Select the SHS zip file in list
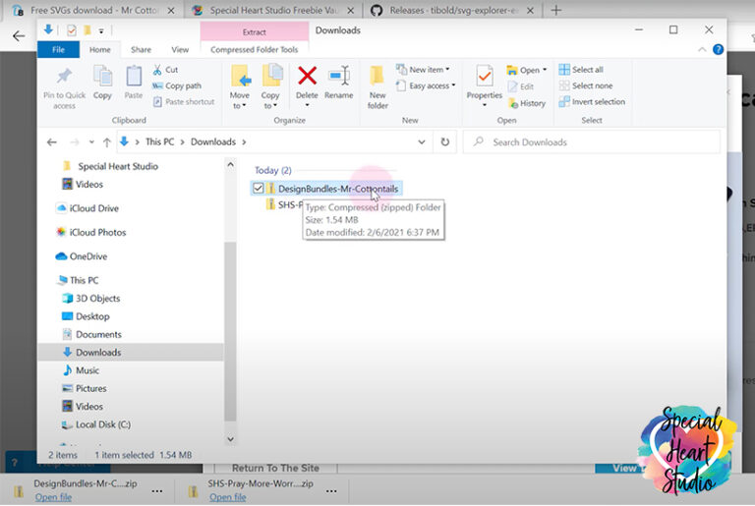755x506 pixels. point(284,204)
